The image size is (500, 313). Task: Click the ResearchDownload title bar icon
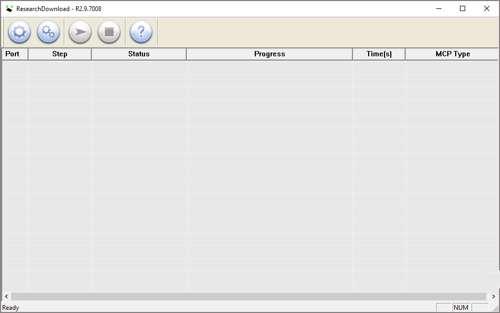(9, 8)
